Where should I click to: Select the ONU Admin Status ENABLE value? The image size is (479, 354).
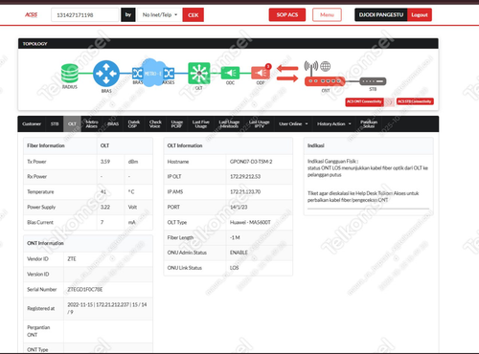pyautogui.click(x=239, y=253)
